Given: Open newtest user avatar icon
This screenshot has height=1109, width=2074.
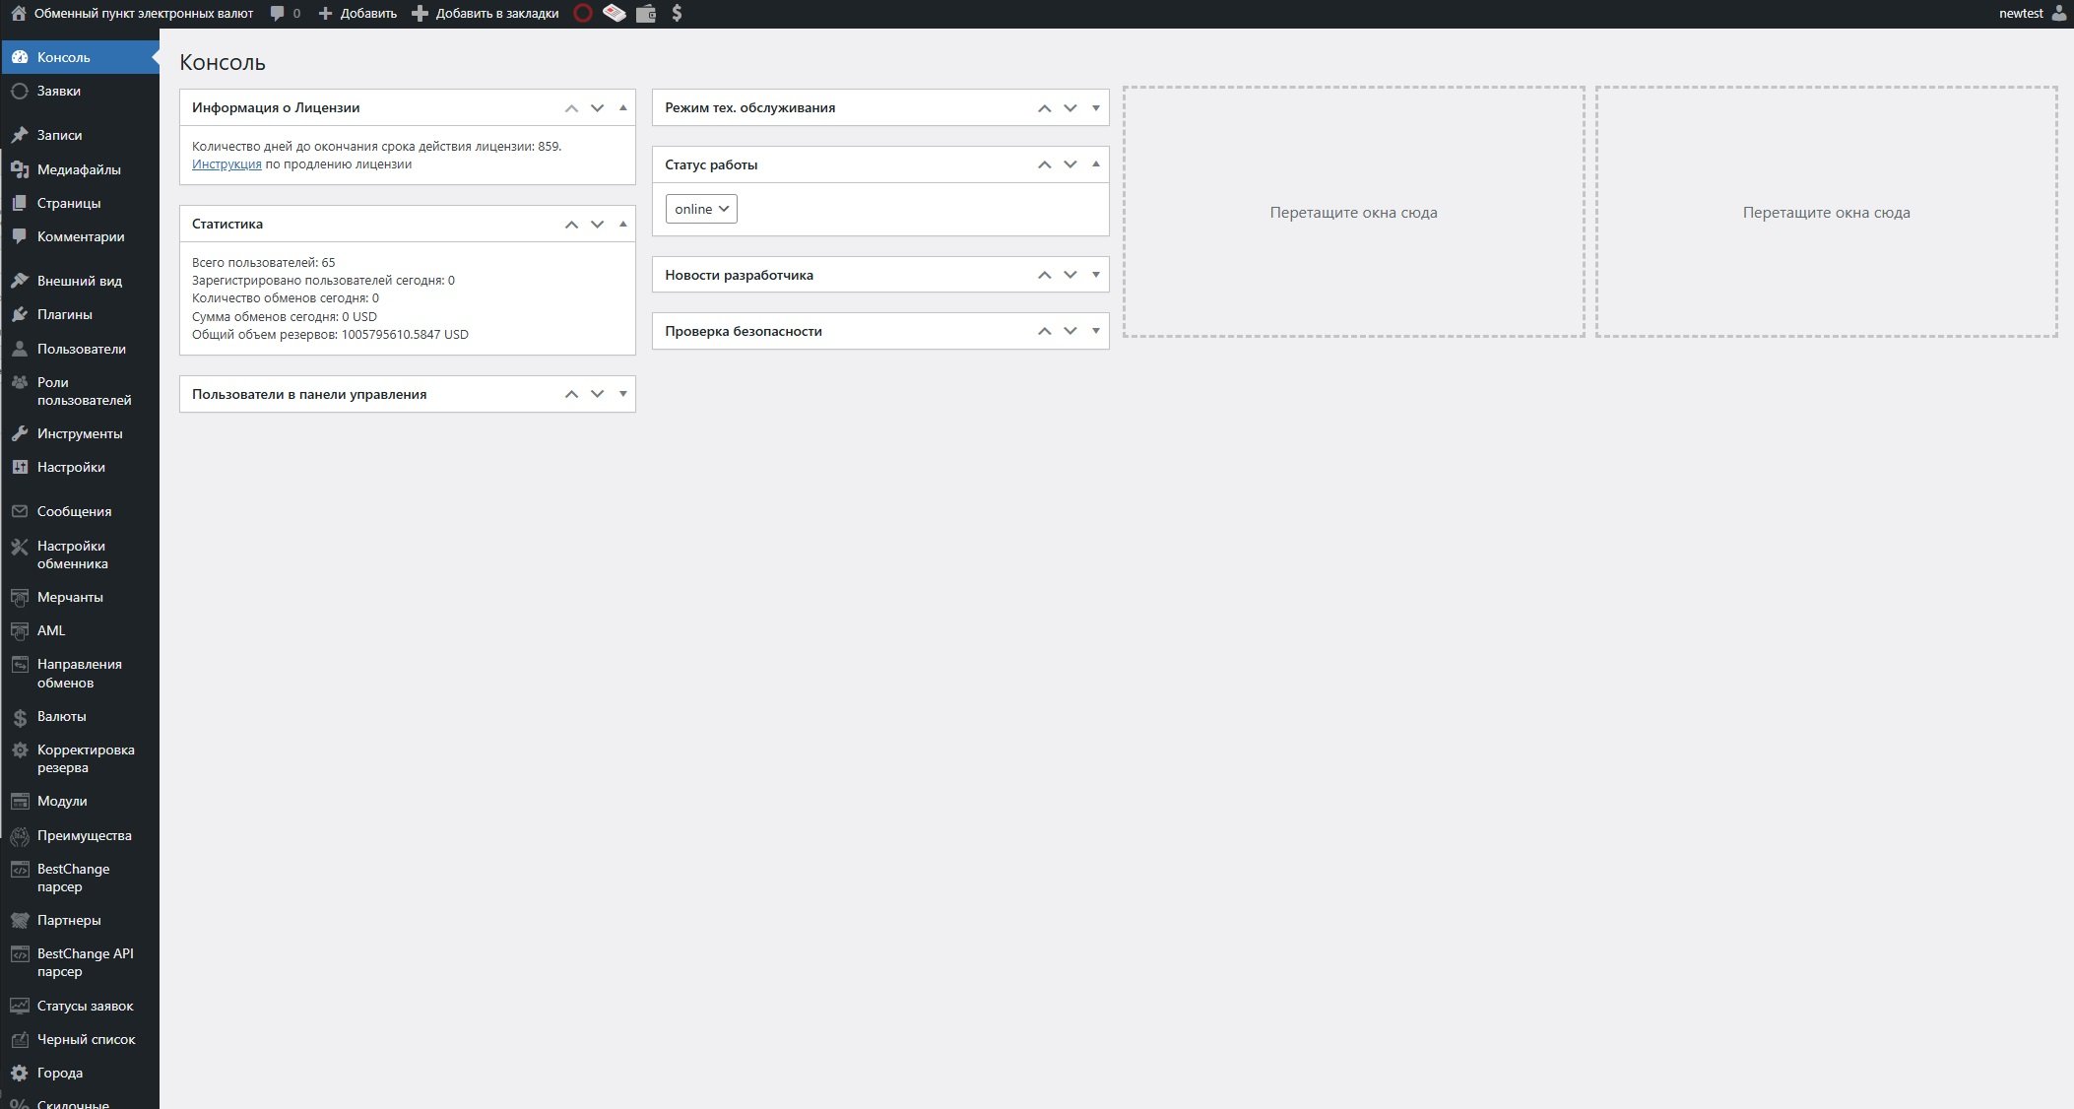Looking at the screenshot, I should pos(2058,14).
